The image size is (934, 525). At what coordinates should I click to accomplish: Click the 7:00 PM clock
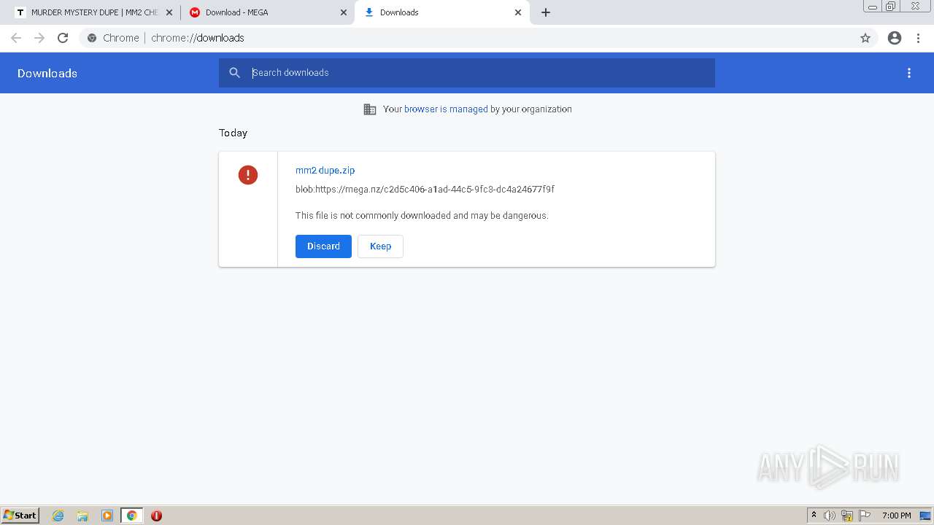[x=896, y=516]
